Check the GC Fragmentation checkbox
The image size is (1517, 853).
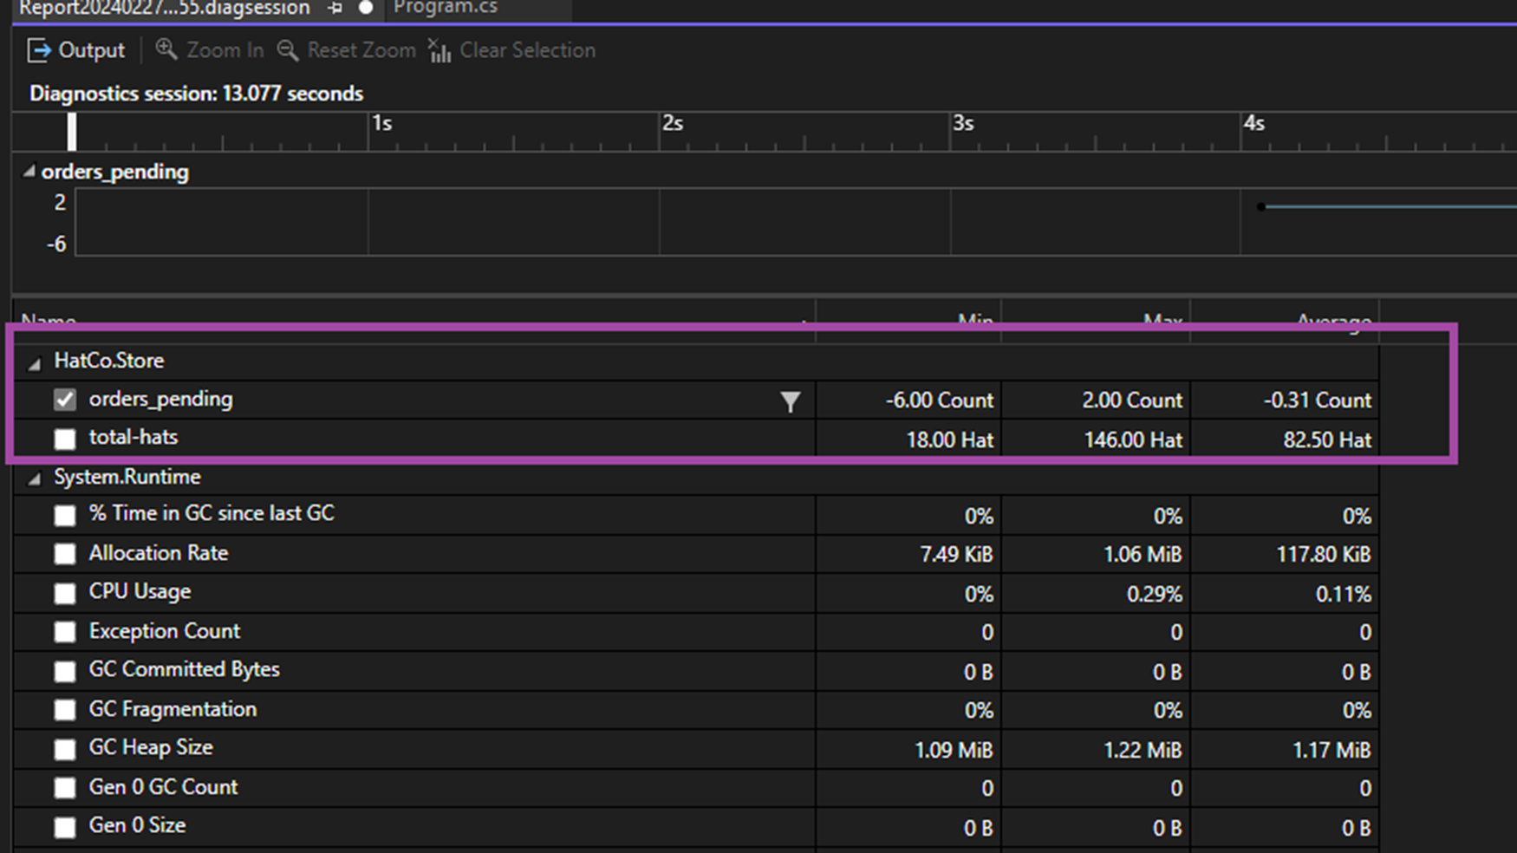coord(65,710)
